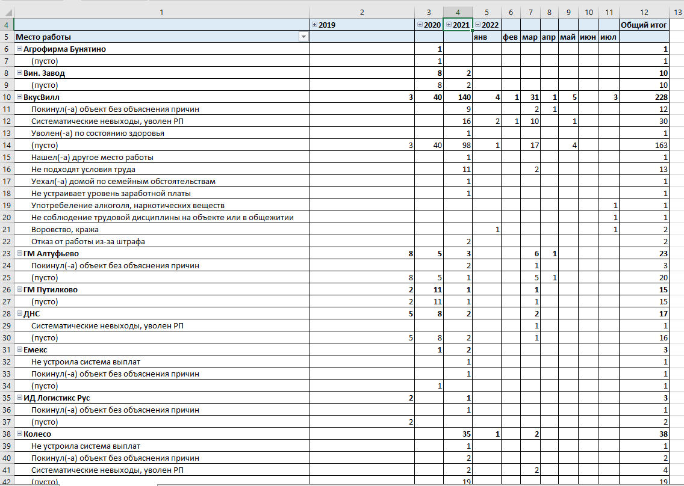
Task: Collapse the Колесо group
Action: coord(19,434)
